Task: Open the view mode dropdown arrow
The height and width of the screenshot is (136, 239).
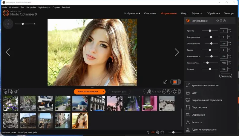Action: click(180, 82)
